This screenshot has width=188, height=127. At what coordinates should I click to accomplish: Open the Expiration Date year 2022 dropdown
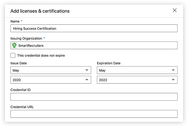137,80
